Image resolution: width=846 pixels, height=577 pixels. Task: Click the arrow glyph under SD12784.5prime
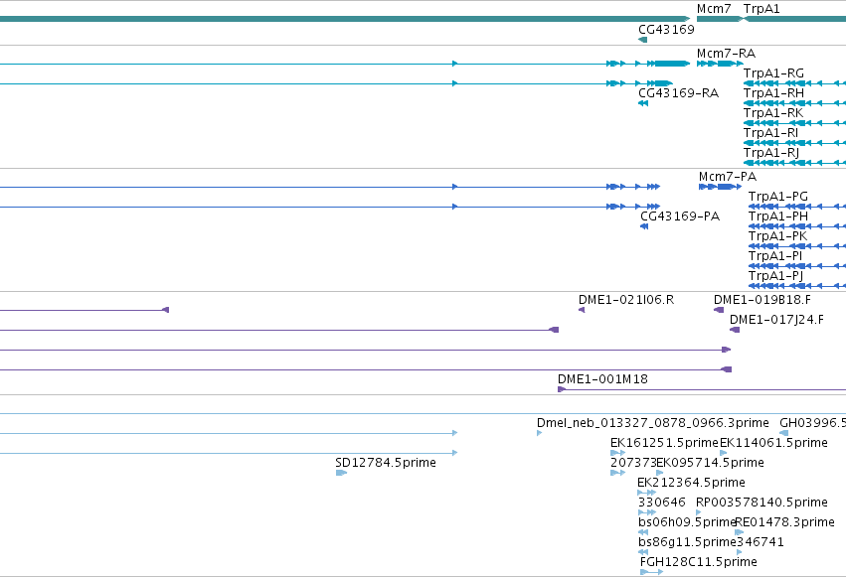(341, 473)
